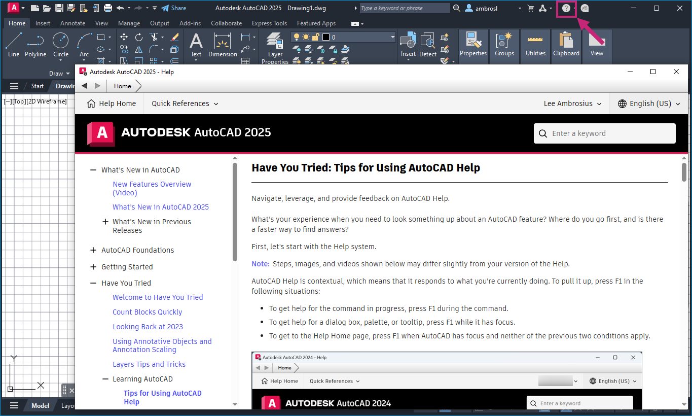Screen dimensions: 692x416
Task: Open the Collaborate ribbon tab
Action: click(226, 23)
